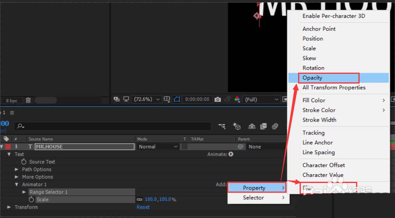Choose Selector submenu item
Viewport: 395px width, 218px height.
click(x=258, y=198)
